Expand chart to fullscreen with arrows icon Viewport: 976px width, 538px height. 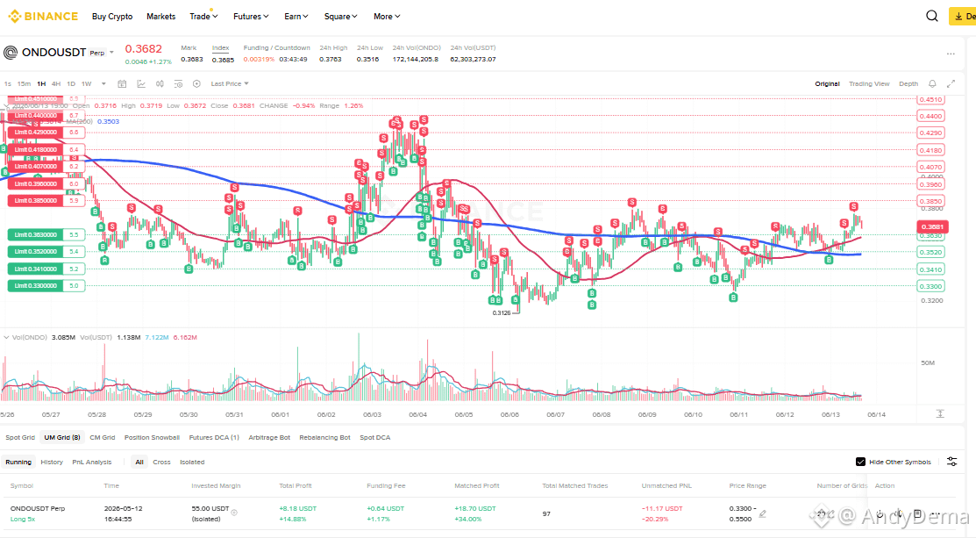[x=951, y=83]
